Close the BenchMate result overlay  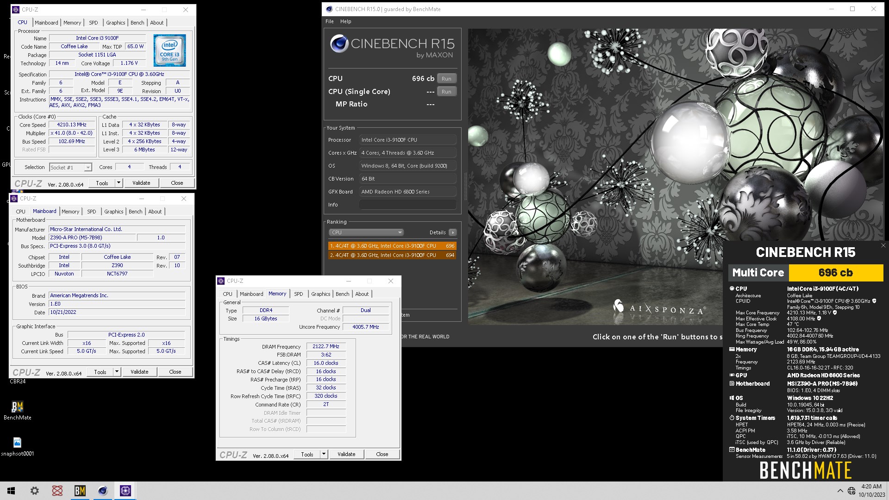(x=883, y=246)
